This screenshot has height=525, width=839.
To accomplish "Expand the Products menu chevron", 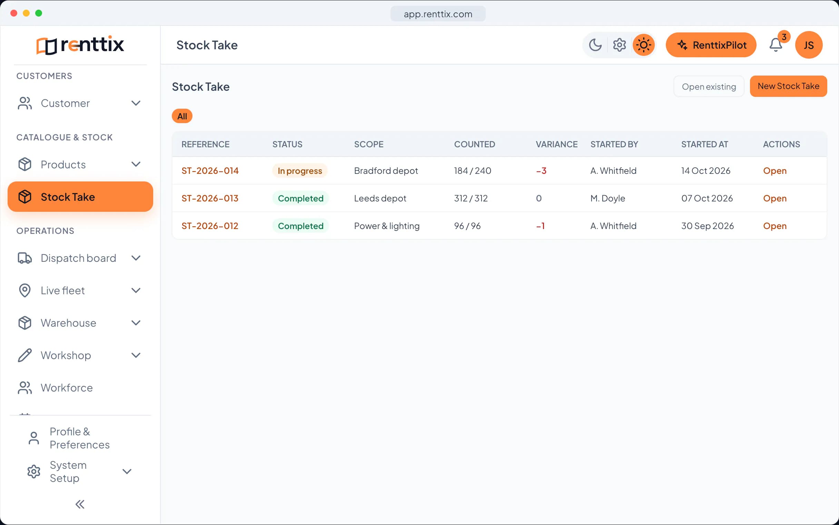I will [136, 164].
